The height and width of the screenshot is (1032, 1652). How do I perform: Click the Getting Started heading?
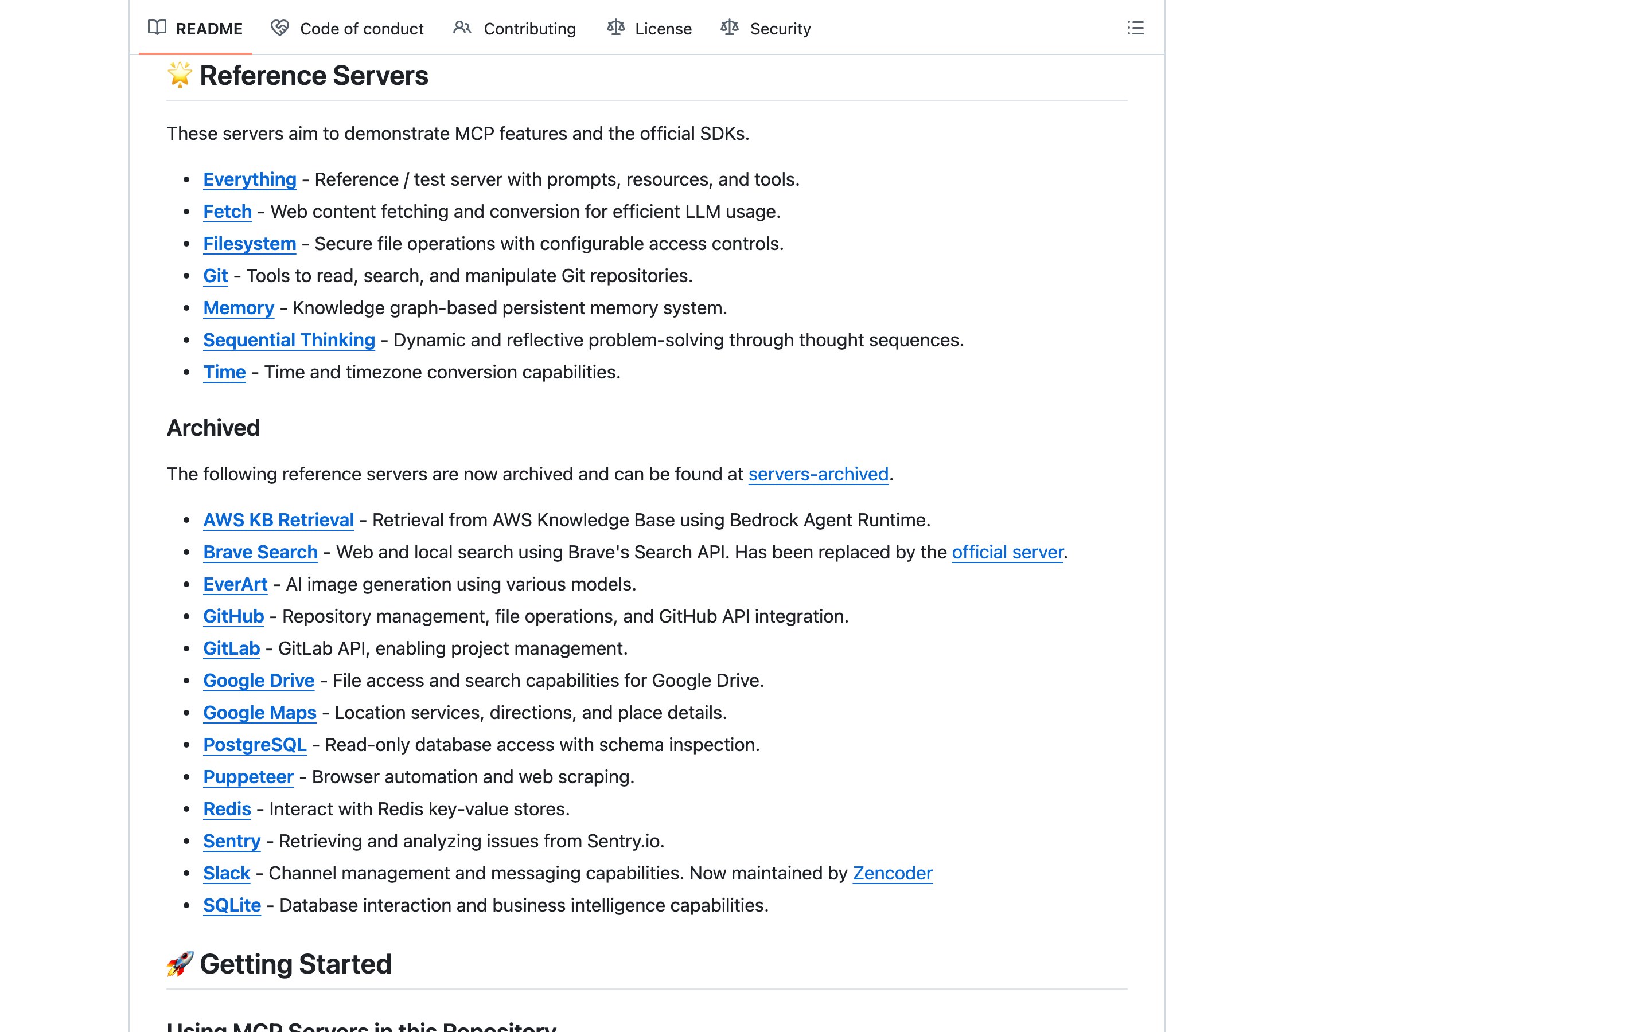click(x=279, y=964)
